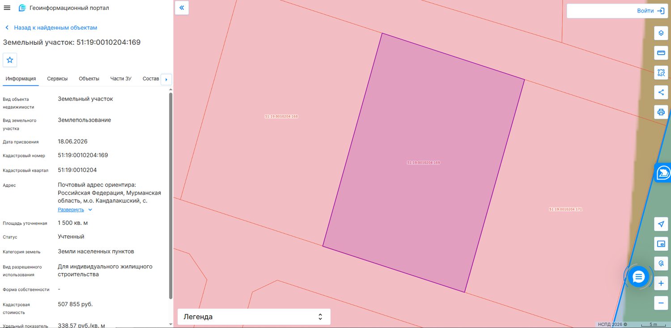Viewport: 671px width, 328px height.
Task: Expand the Legend panel
Action: click(254, 317)
